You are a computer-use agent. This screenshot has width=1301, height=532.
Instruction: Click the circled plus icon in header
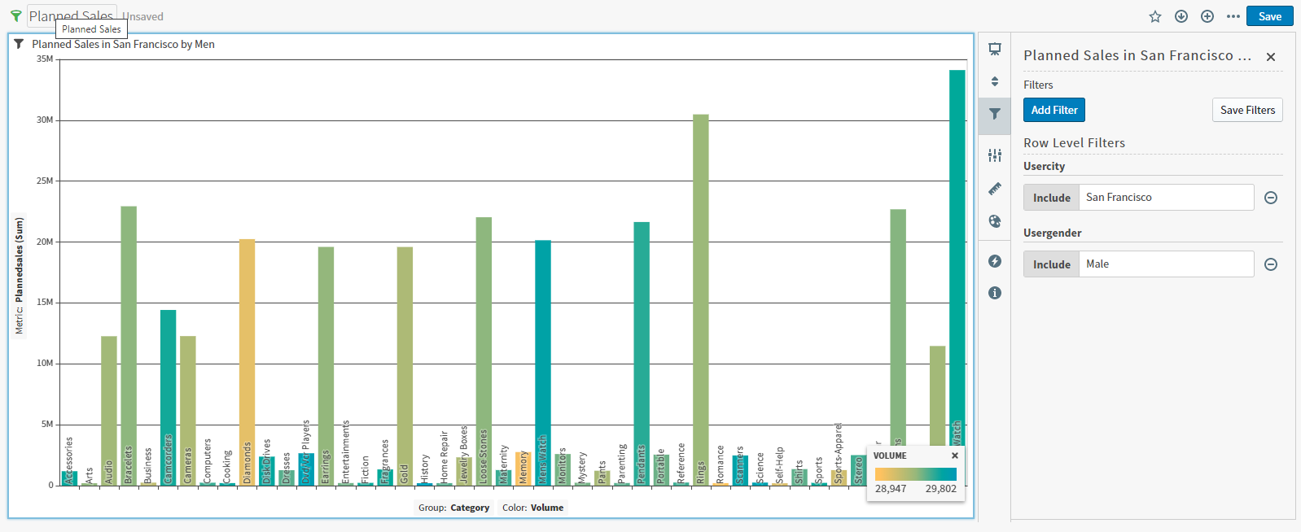click(x=1207, y=16)
